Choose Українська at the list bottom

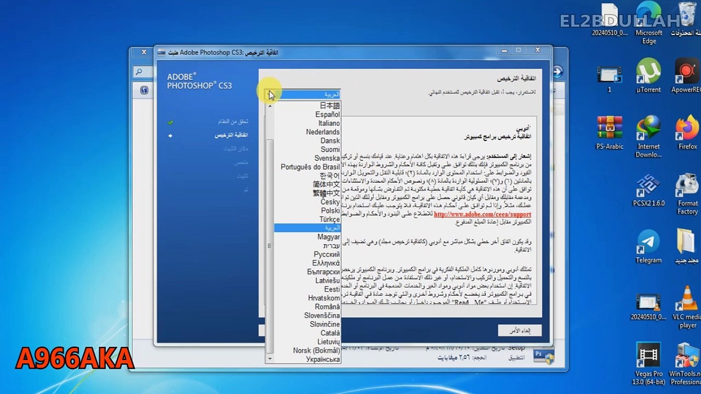(x=323, y=360)
